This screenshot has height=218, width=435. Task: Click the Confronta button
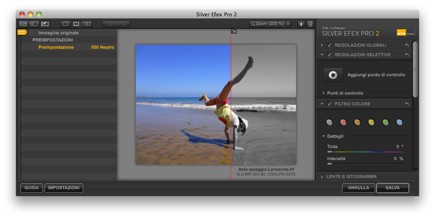pyautogui.click(x=116, y=24)
